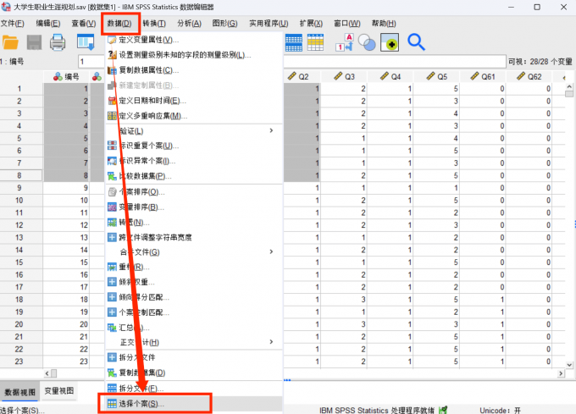Click the magnifying glass search icon

416,42
